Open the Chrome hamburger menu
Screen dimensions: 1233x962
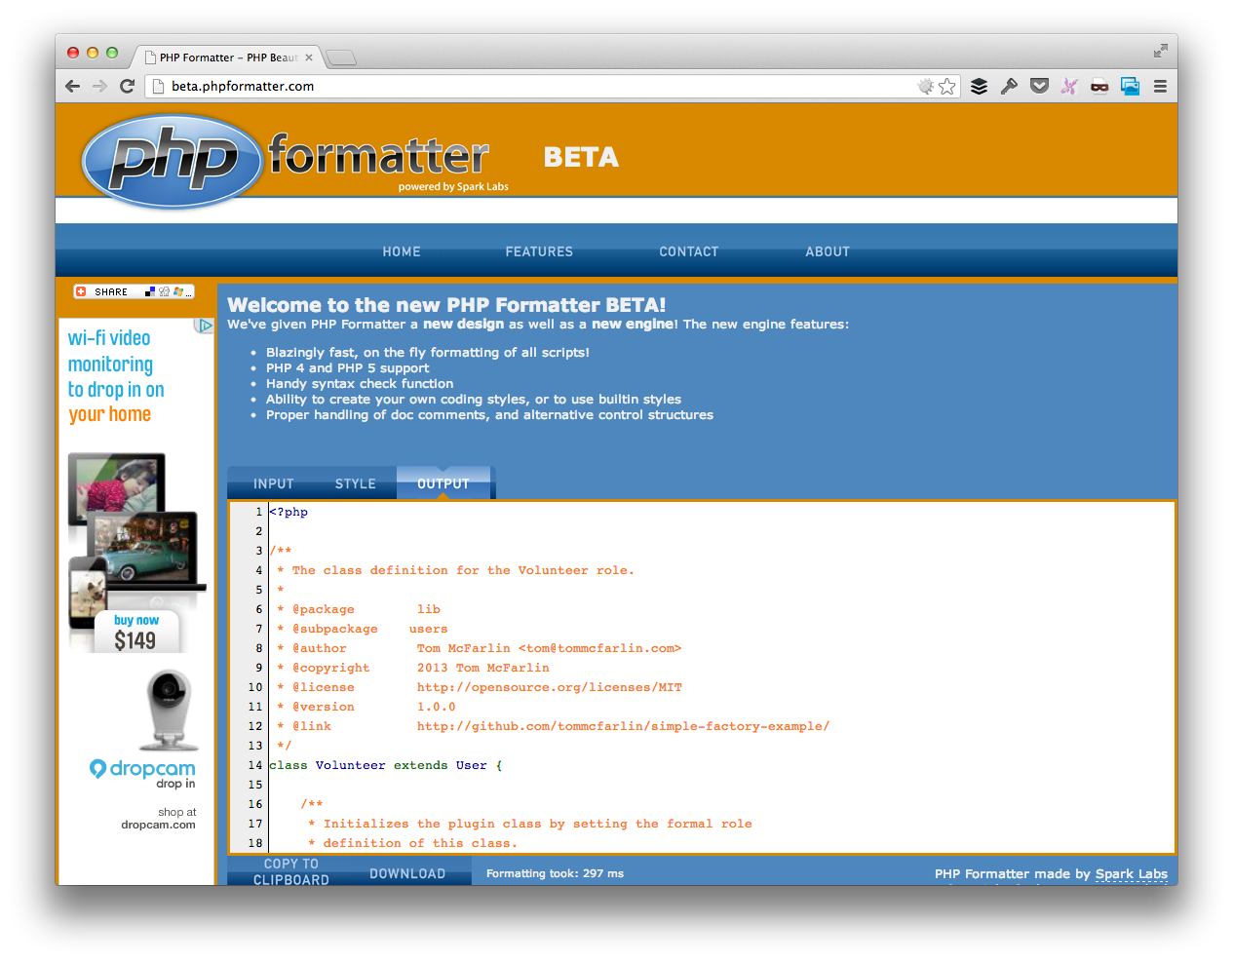(1160, 87)
